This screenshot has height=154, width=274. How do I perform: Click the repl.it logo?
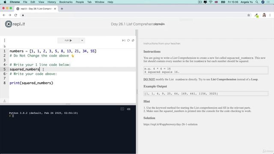15,24
